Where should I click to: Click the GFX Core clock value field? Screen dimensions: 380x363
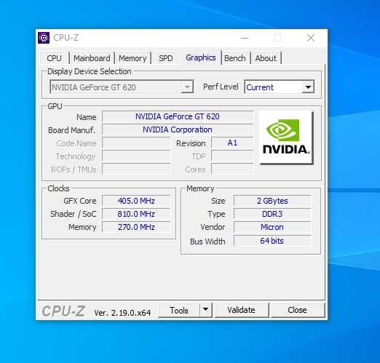[x=136, y=201]
